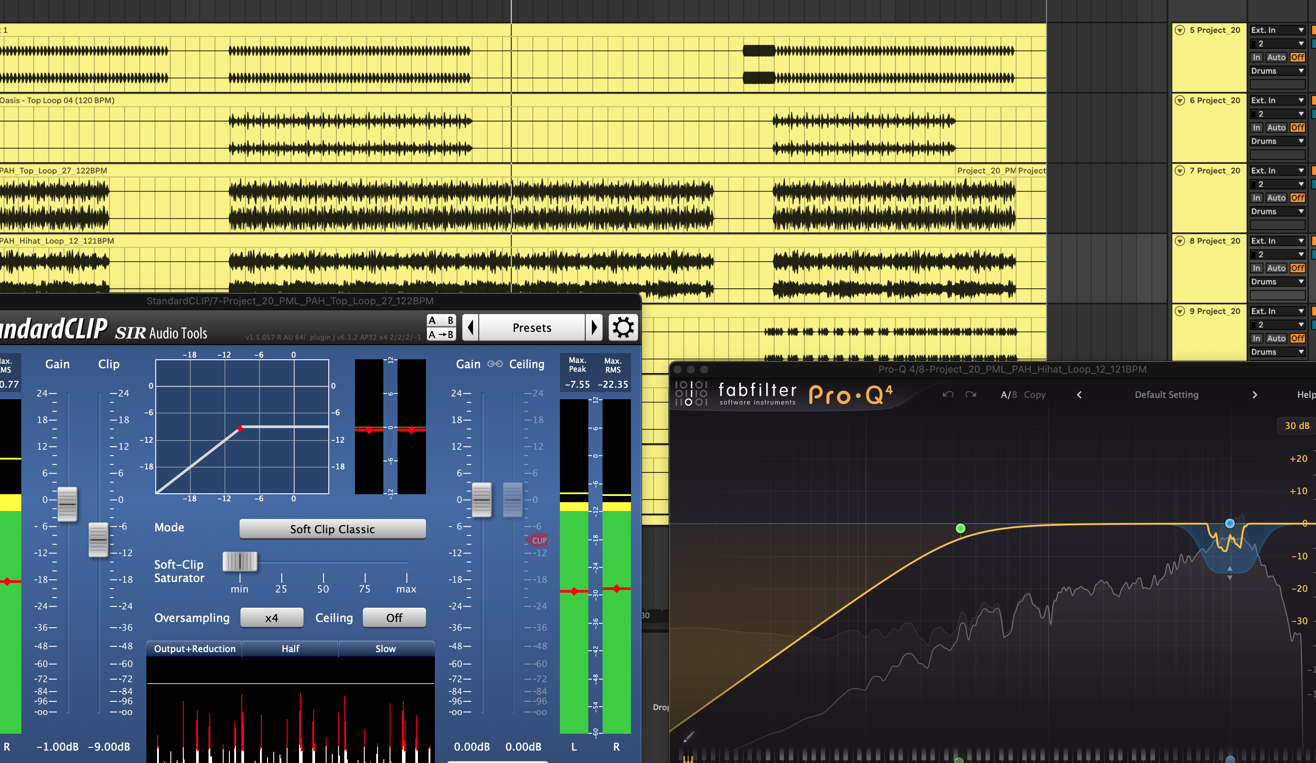Click the redo arrow in Pro-Q 4
Screen dimensions: 1316x763
click(x=970, y=395)
